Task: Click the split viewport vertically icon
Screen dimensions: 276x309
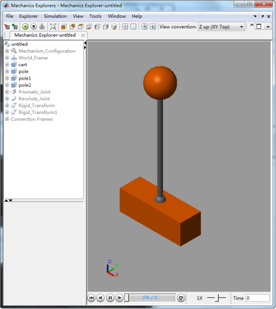Action: pyautogui.click(x=144, y=26)
